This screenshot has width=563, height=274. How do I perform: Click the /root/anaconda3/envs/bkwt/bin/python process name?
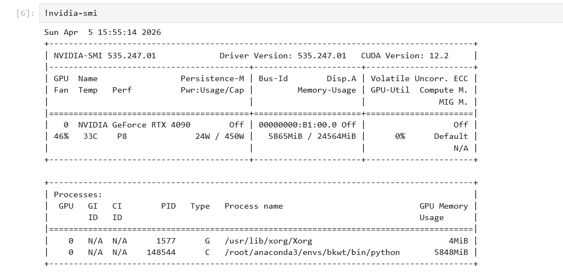click(x=313, y=252)
